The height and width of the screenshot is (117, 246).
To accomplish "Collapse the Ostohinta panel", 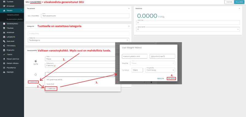I will (239, 8).
